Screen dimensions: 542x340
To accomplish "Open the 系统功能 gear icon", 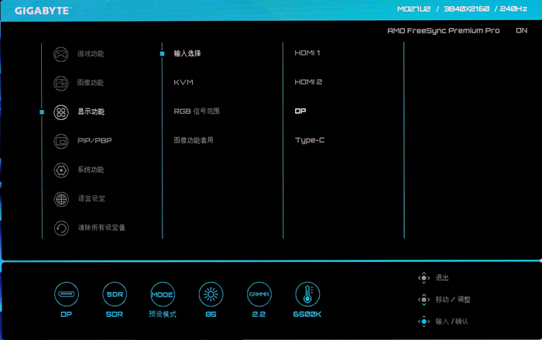I will click(x=61, y=170).
